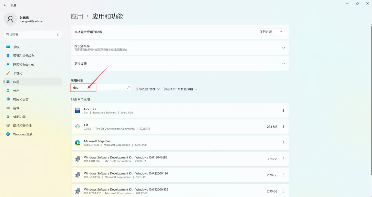Open more options for Microsoft Edge Dev
Viewport: 372px width, 197px height.
coord(283,143)
